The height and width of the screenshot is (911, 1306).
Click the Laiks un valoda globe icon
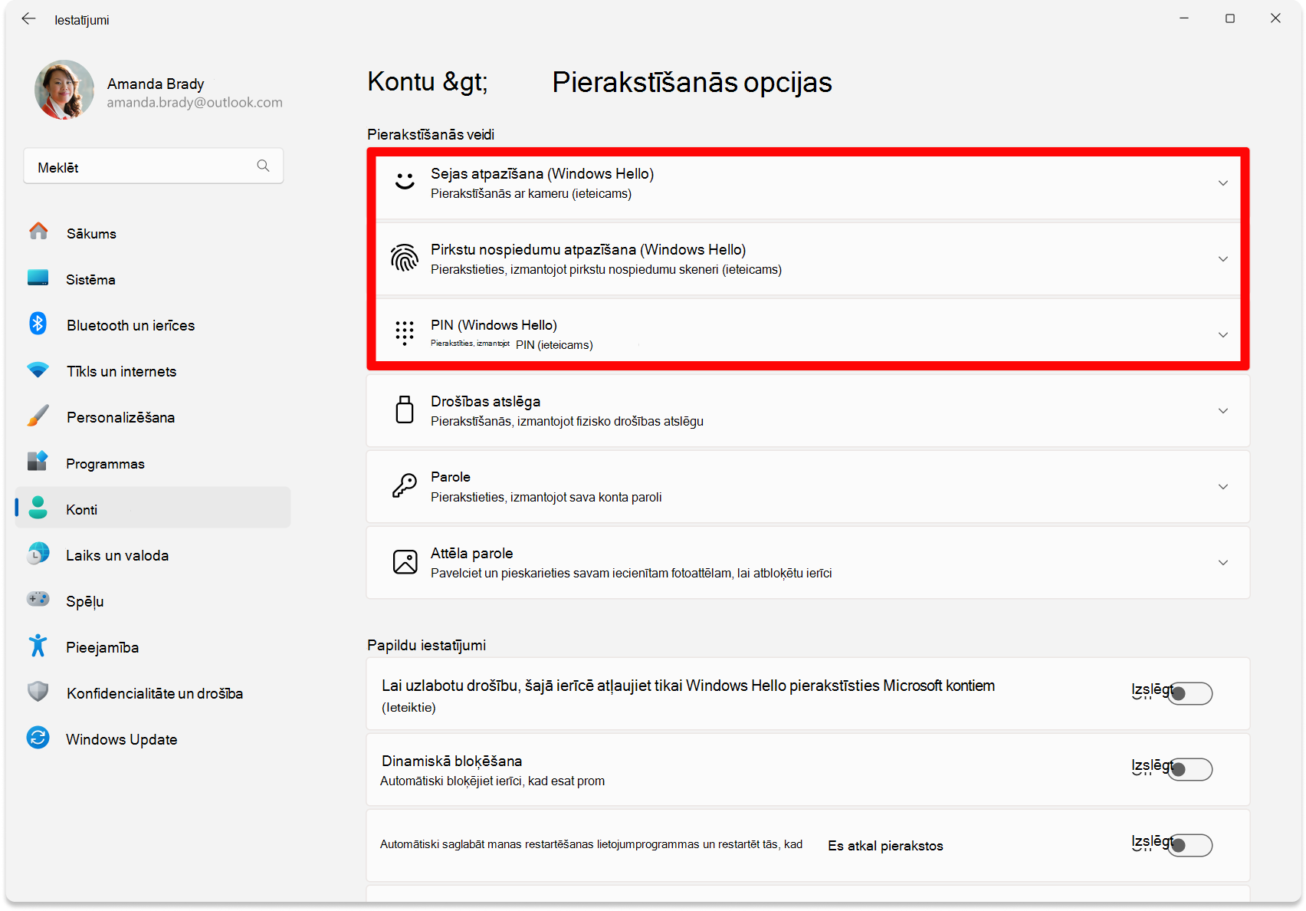pos(38,554)
